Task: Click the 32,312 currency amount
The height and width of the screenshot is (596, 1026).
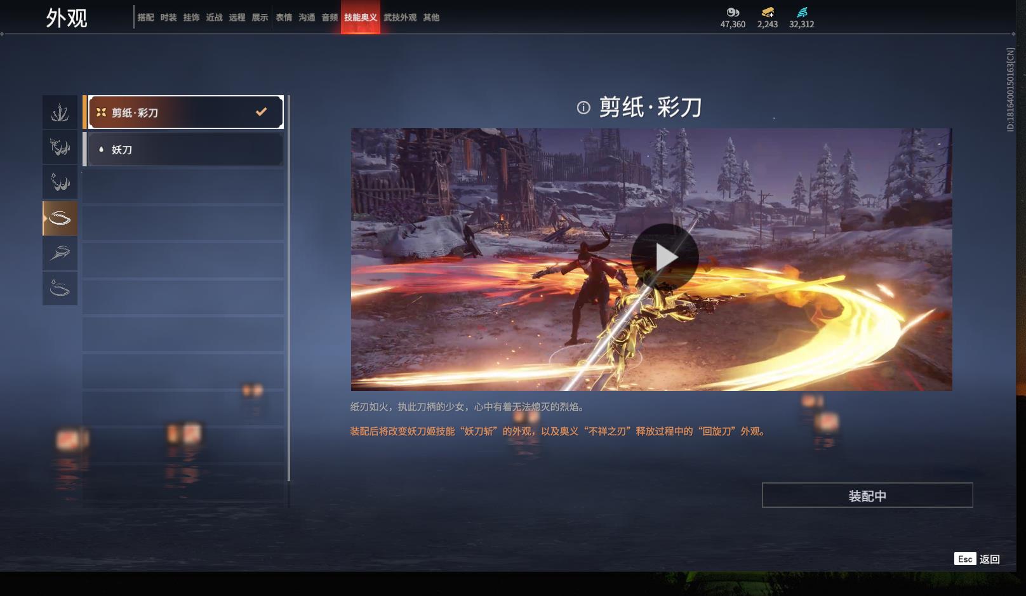Action: (x=802, y=24)
